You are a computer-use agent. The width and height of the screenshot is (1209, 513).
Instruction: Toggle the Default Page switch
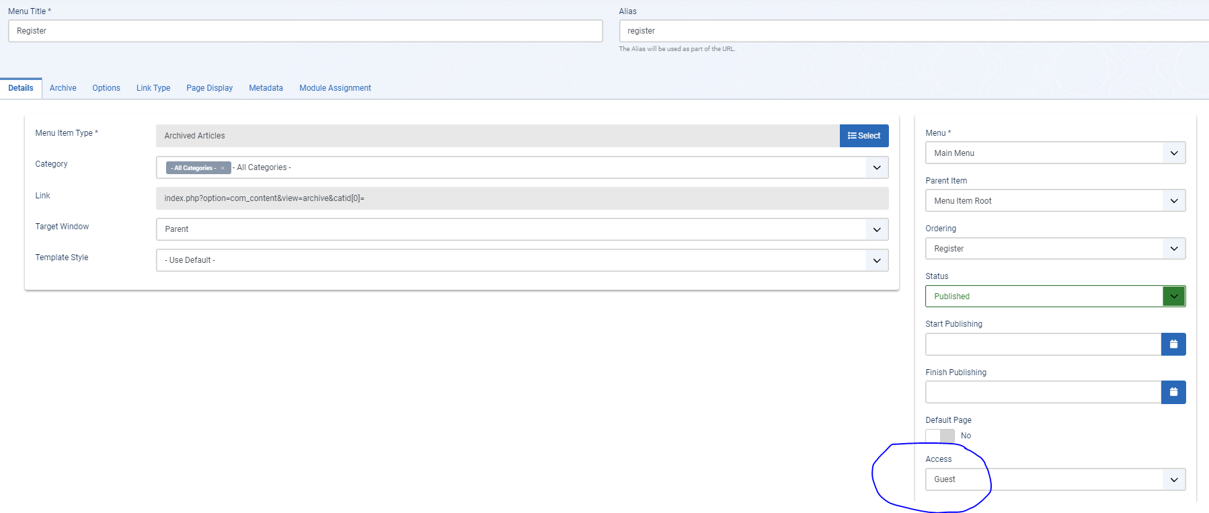click(940, 436)
